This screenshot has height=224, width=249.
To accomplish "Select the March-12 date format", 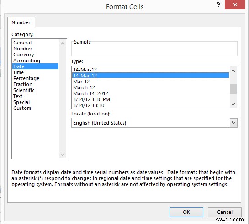I will [84, 87].
